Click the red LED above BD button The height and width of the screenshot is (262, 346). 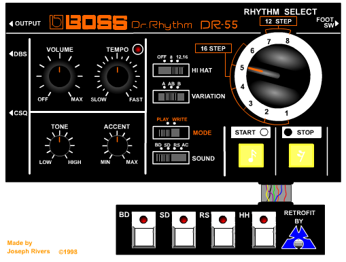tap(143, 220)
